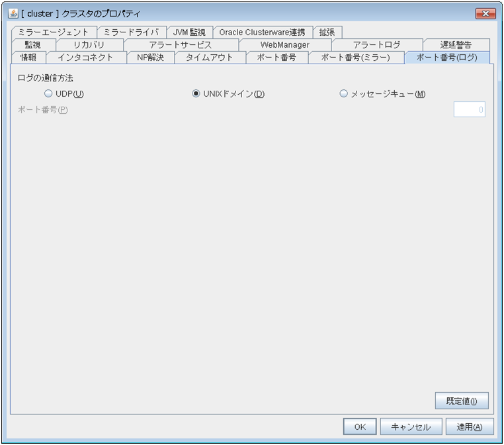Image resolution: width=504 pixels, height=445 pixels.
Task: Switch to the タイムアウト tab
Action: (x=210, y=57)
